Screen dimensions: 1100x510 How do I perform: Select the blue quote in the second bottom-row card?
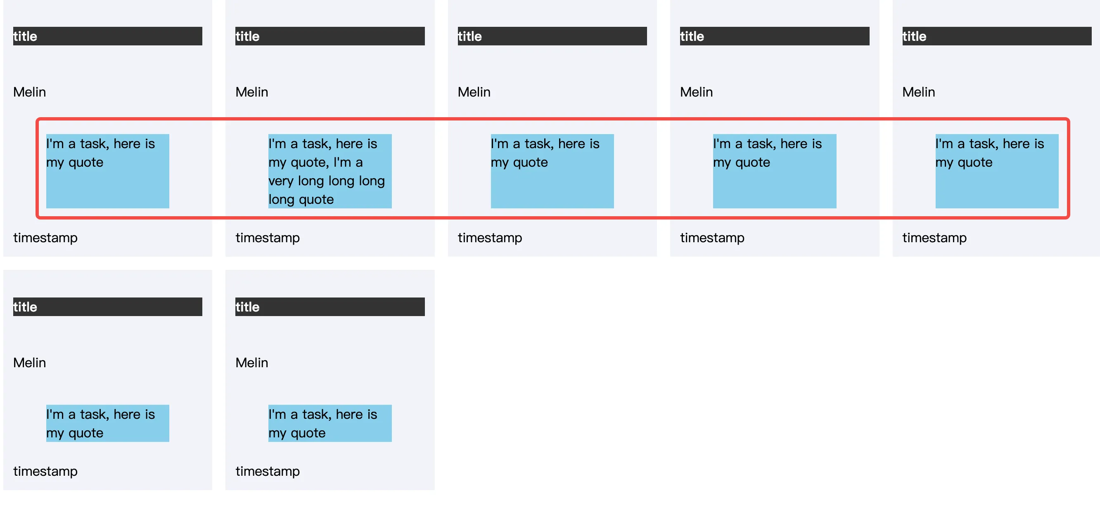tap(330, 423)
